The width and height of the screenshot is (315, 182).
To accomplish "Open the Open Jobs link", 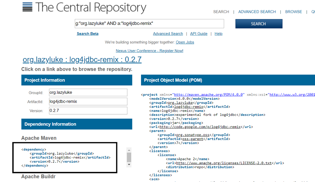I will click(185, 42).
